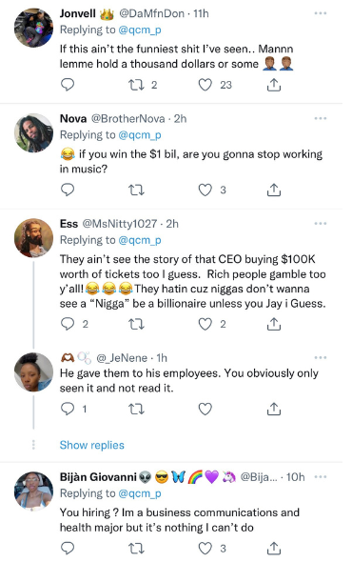Screen dimensions: 352x562
Task: Like Nova's tweet about $1 bil
Action: [x=205, y=190]
